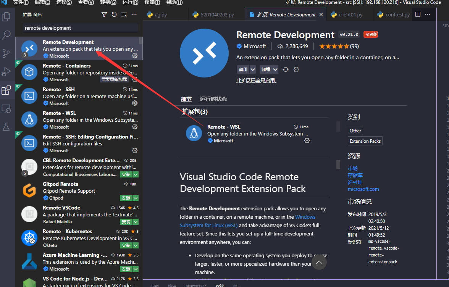Open editor more actions ellipsis

pos(428,15)
